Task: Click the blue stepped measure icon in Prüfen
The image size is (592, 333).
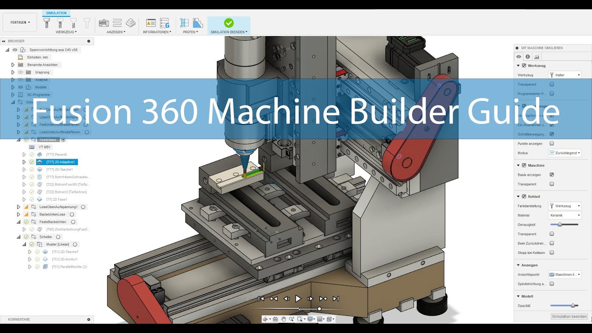Action: (198, 23)
